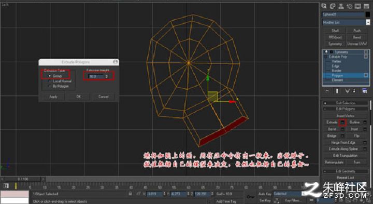Select Group extrusion type radio button

point(50,76)
